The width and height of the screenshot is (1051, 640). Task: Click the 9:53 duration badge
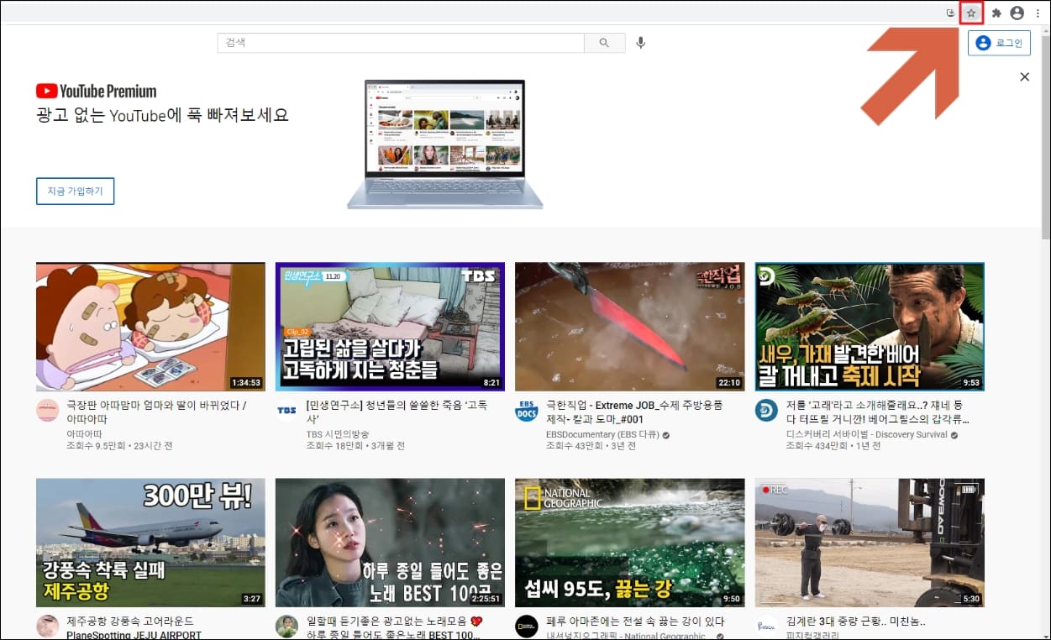tap(971, 383)
